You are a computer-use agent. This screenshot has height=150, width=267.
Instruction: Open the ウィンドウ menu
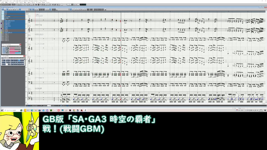click(x=39, y=2)
